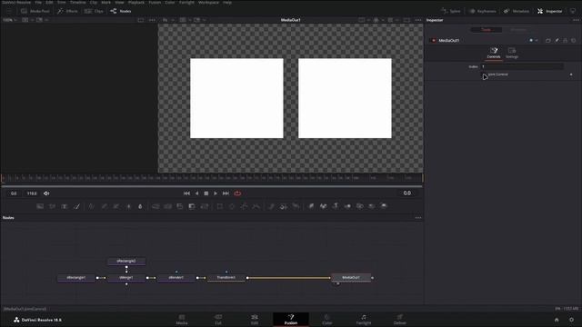The image size is (582, 327).
Task: Stop playback
Action: pyautogui.click(x=206, y=193)
